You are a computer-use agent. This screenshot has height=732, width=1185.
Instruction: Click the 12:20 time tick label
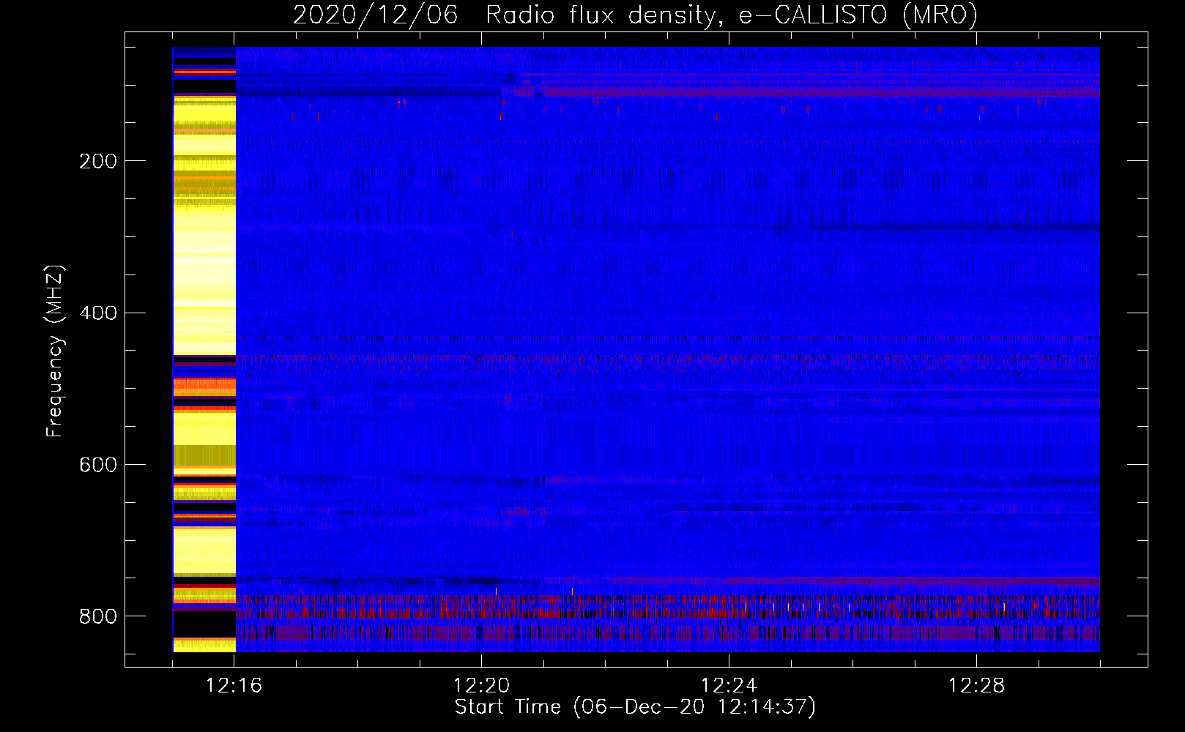pyautogui.click(x=482, y=686)
